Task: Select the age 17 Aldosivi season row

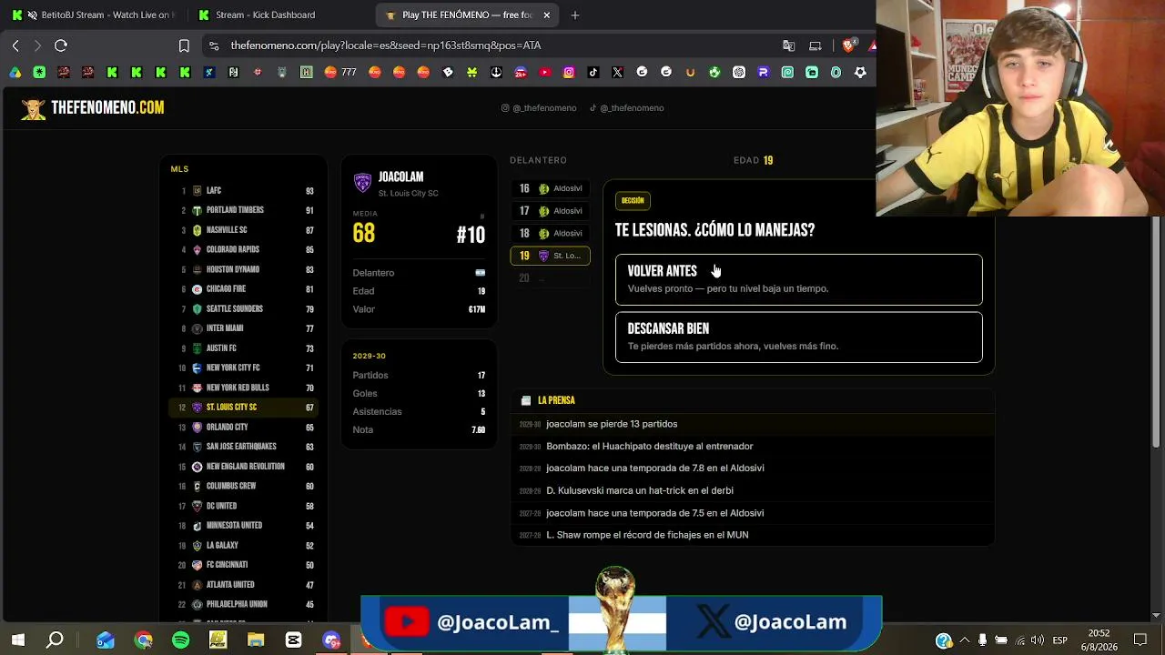Action: [x=551, y=211]
